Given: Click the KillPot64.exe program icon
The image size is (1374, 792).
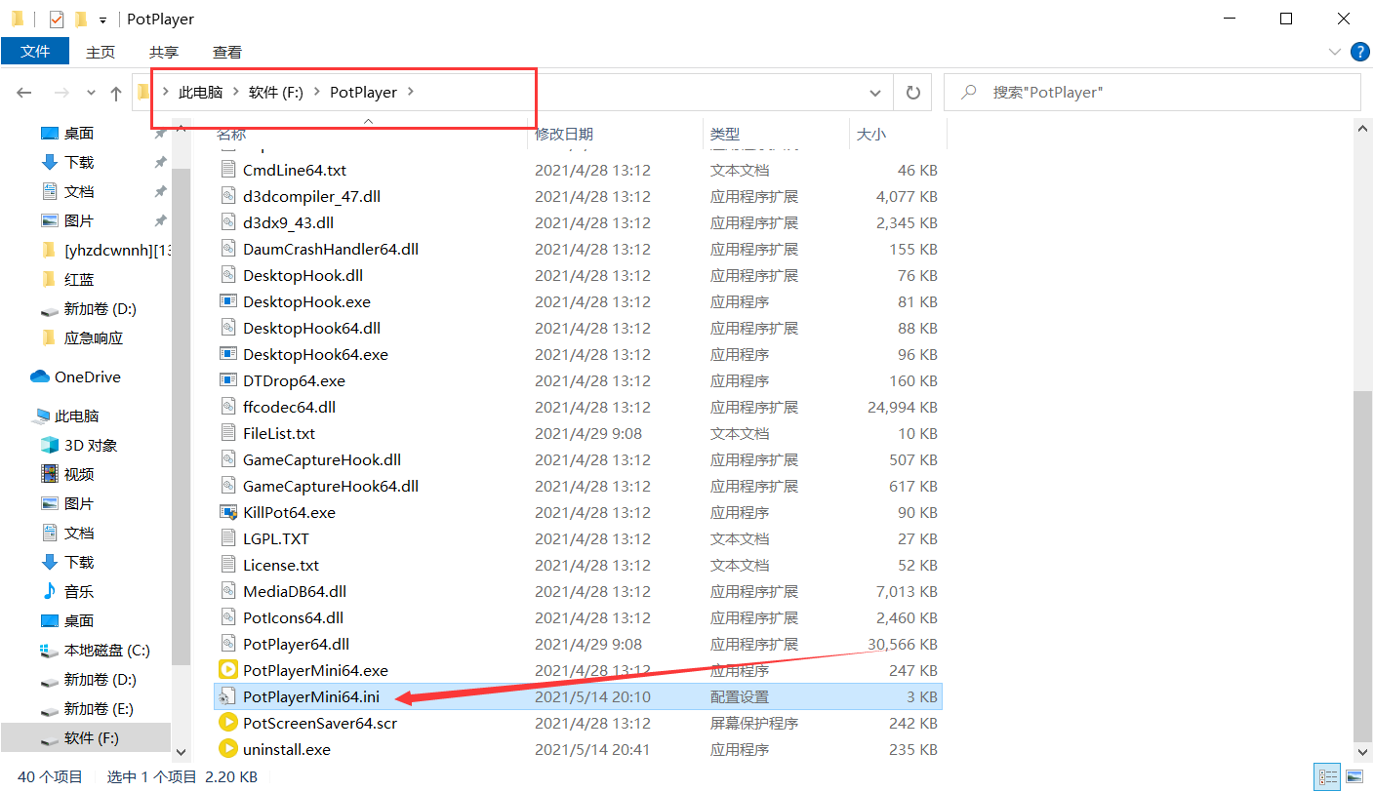Looking at the screenshot, I should pos(227,512).
